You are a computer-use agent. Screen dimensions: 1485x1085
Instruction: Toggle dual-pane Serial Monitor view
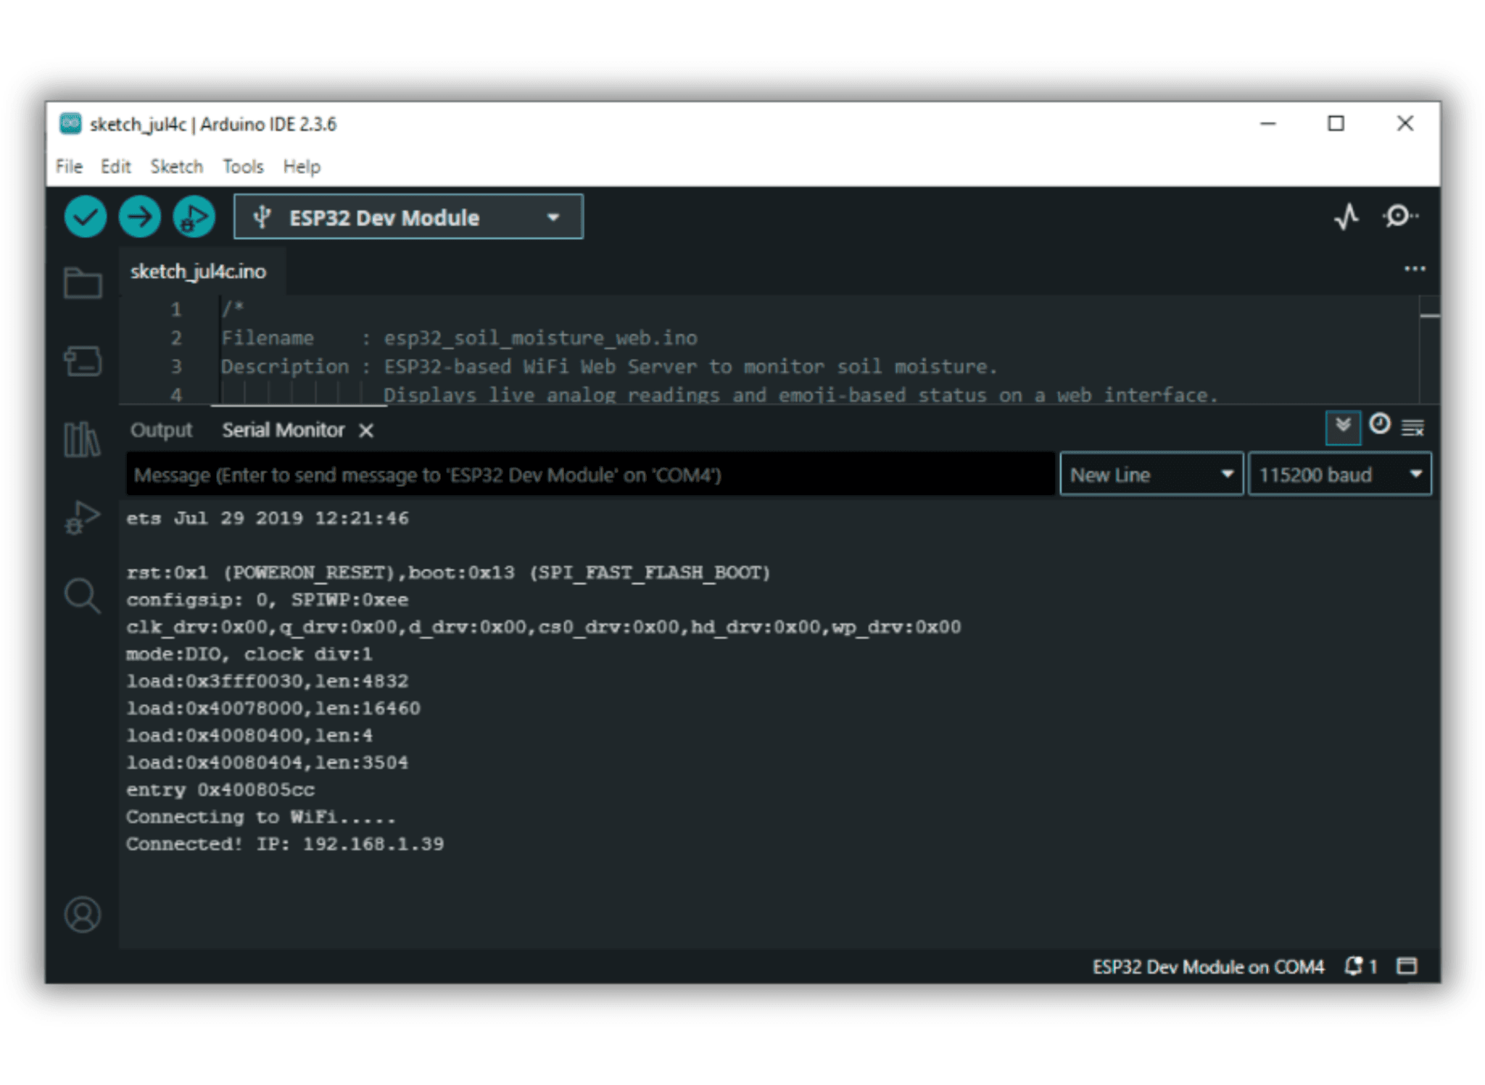pos(1407,966)
